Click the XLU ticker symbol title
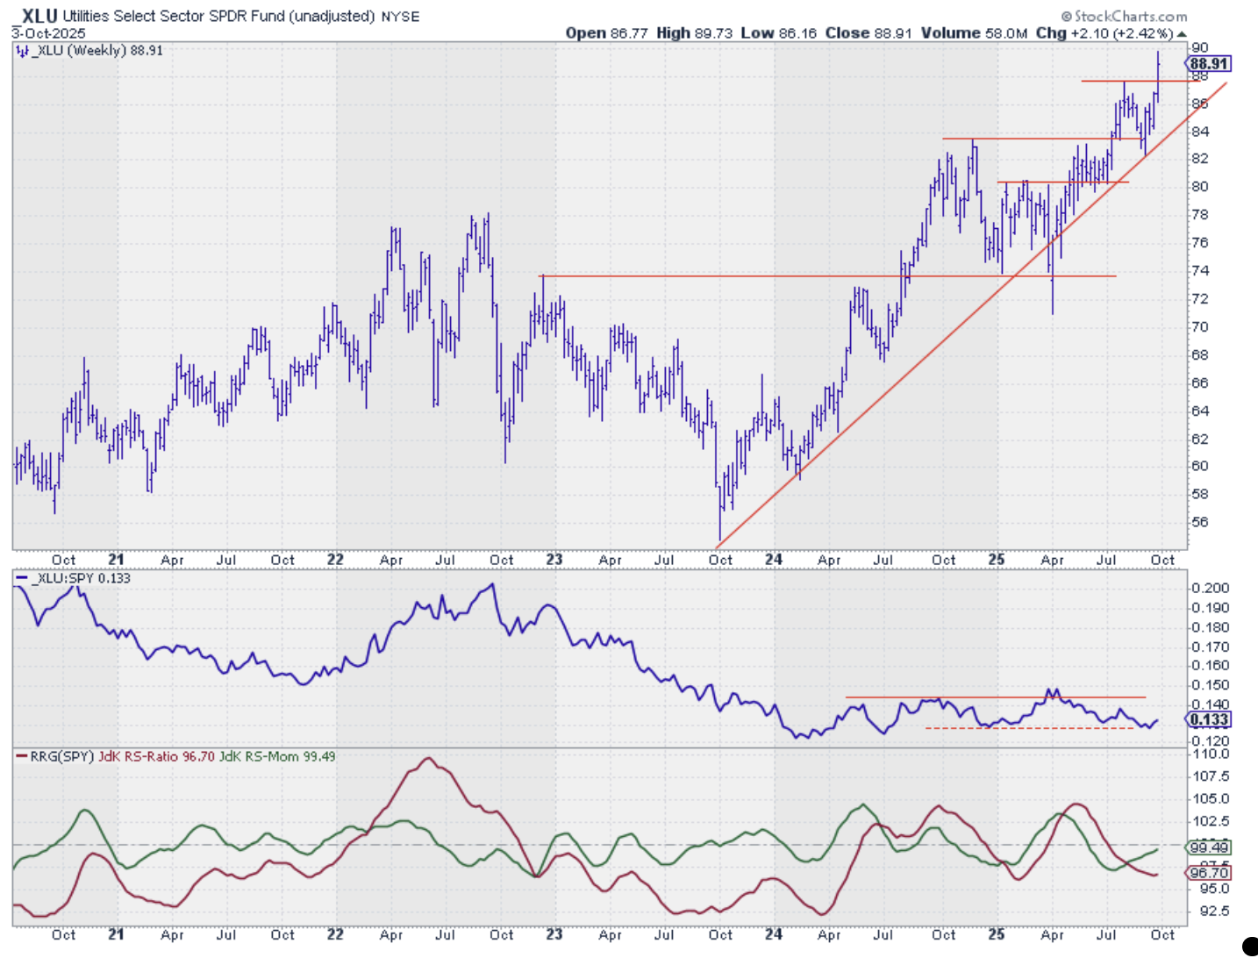The image size is (1258, 958). coord(39,16)
